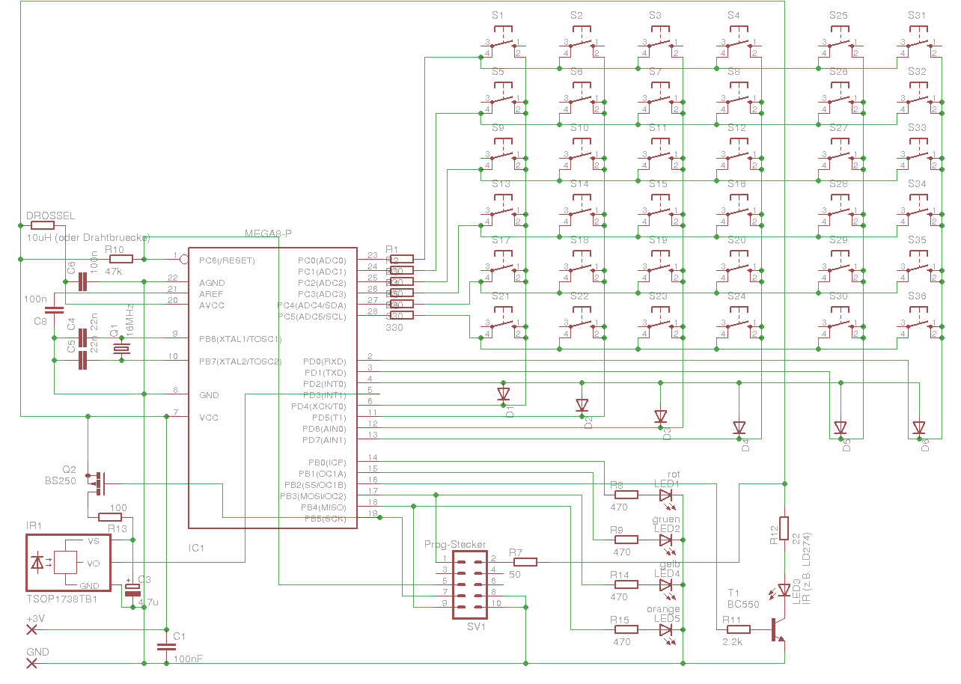Image resolution: width=961 pixels, height=684 pixels.
Task: Click the MEGA8-P chip label
Action: 269,234
